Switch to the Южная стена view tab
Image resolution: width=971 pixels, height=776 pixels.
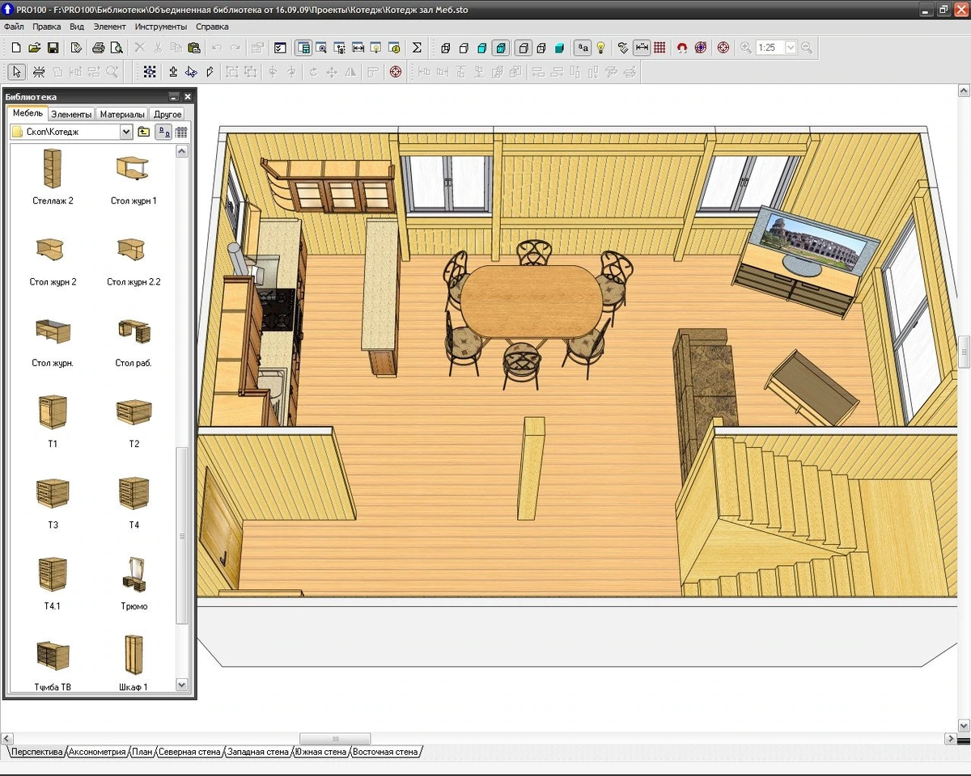click(320, 752)
